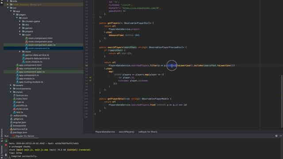
Task: Close the Angular CLI Server run tab
Action: 36,136
